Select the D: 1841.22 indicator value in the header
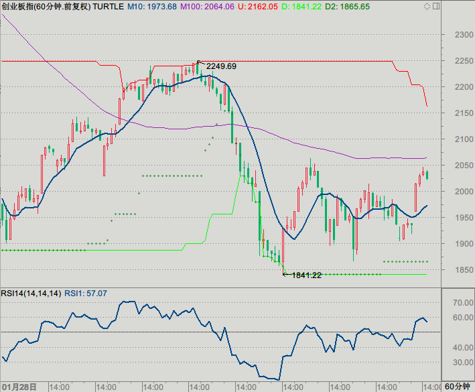 [x=301, y=6]
